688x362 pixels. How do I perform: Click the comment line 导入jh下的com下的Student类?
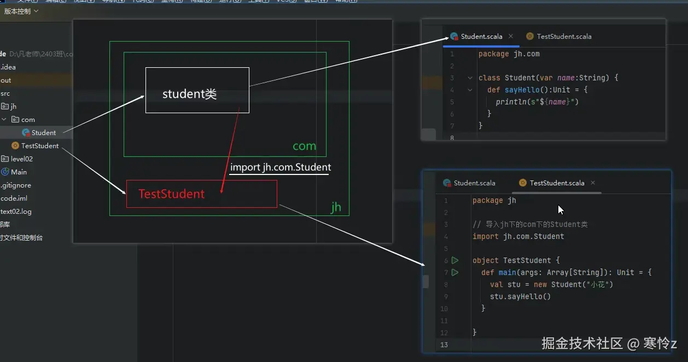click(530, 224)
